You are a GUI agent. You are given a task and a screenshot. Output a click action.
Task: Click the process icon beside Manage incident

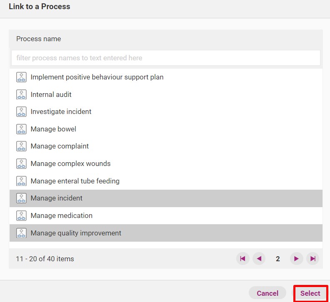pyautogui.click(x=21, y=198)
